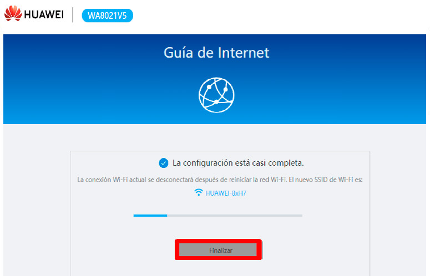430x276 pixels.
Task: Click the globe network icon
Action: (x=216, y=95)
